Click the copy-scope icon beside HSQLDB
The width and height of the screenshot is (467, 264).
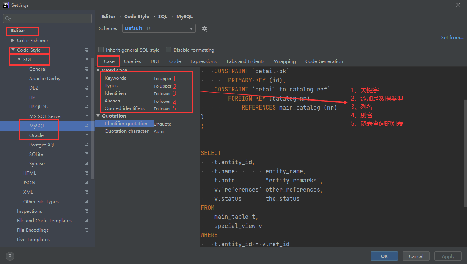pos(86,107)
